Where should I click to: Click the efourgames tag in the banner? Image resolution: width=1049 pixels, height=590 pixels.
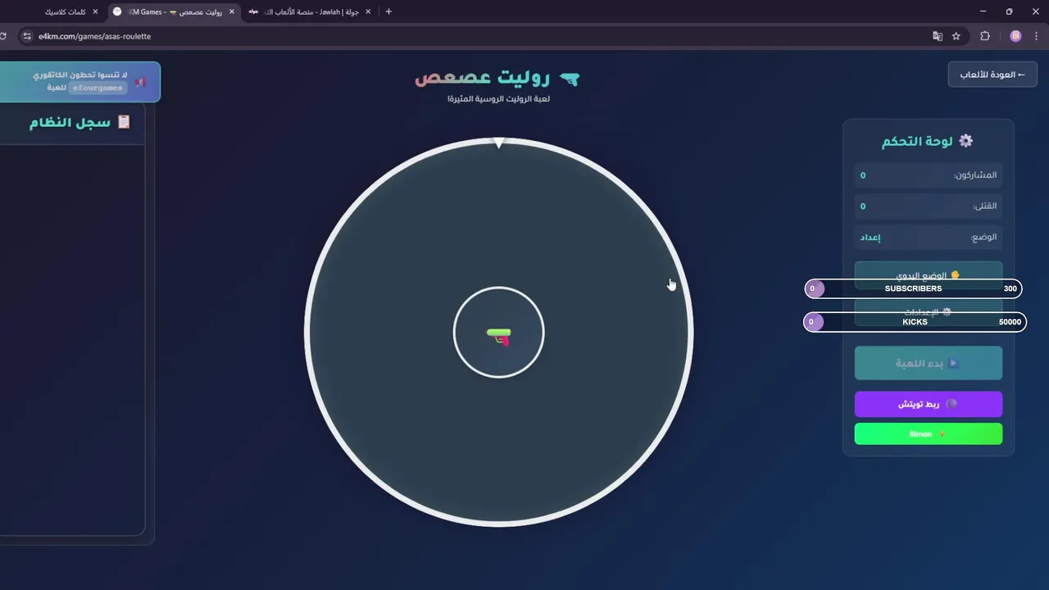pyautogui.click(x=98, y=87)
